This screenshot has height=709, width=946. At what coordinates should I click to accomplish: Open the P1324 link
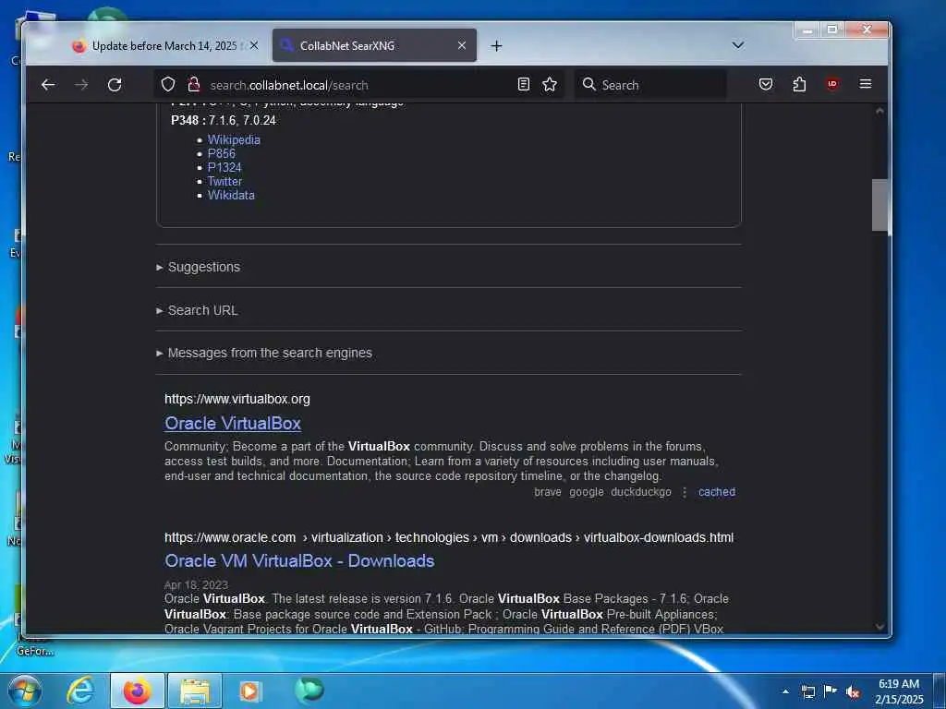click(x=224, y=168)
